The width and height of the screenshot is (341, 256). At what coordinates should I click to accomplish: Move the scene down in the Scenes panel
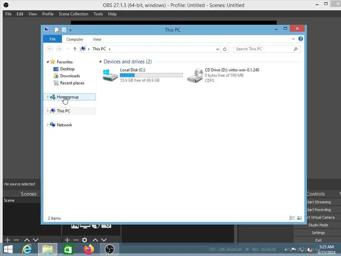36,240
